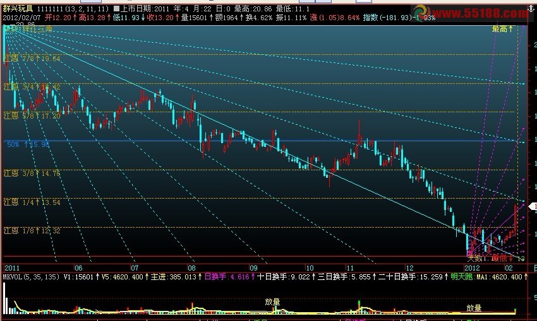The image size is (537, 321).
Task: Click the anchor icon at top-right of chart
Action: 531,9
